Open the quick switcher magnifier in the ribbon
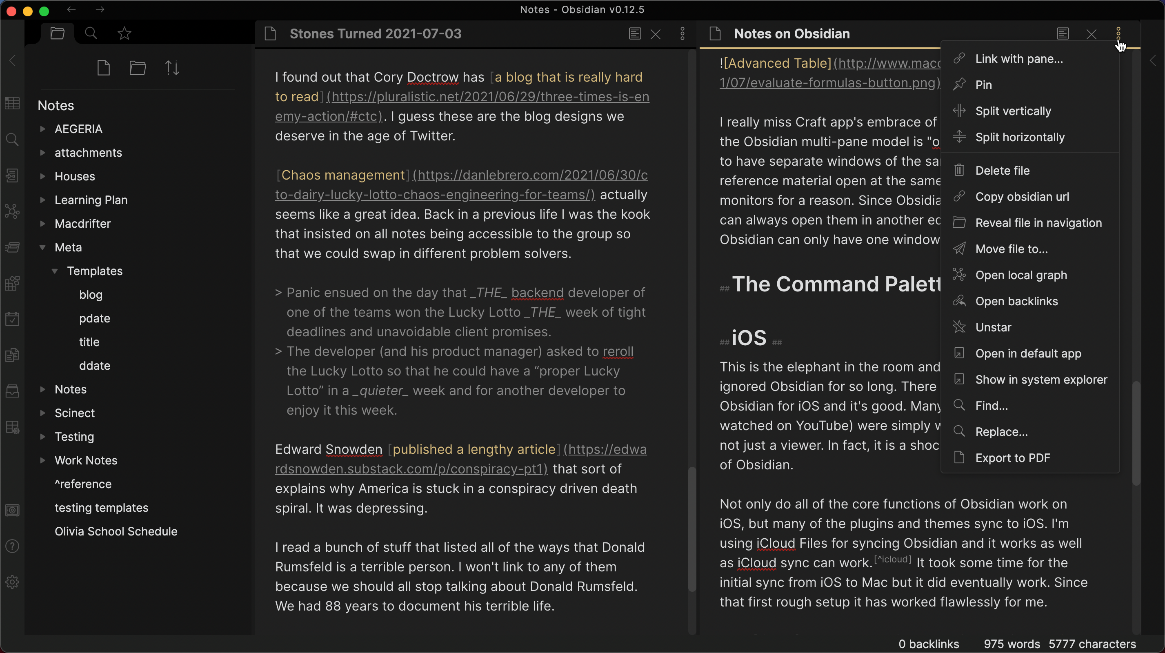The height and width of the screenshot is (653, 1165). [12, 139]
